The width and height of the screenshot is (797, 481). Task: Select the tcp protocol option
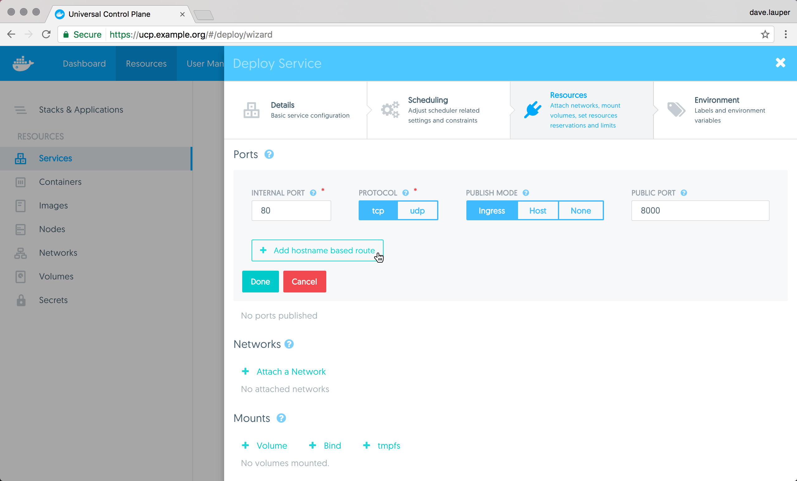(378, 211)
